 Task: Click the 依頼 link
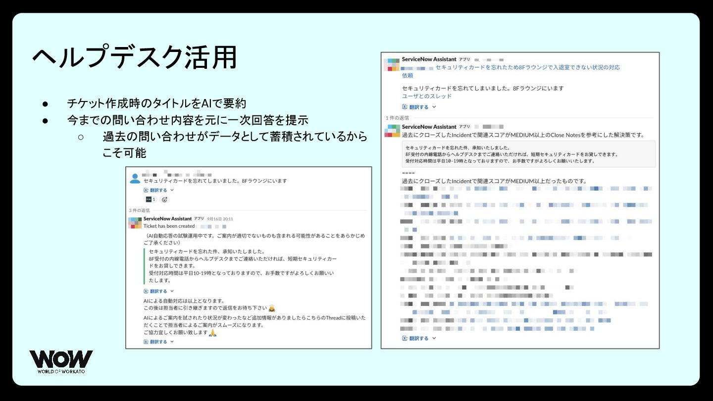point(407,76)
